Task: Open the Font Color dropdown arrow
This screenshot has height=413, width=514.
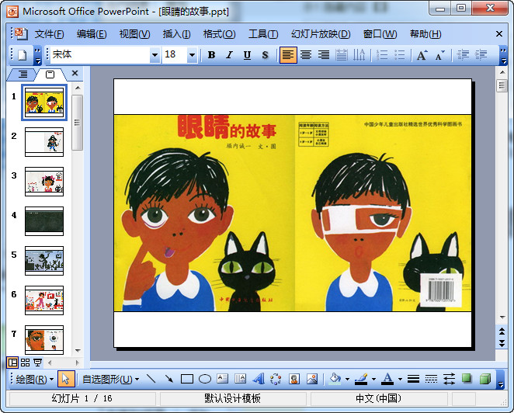Action: point(400,380)
